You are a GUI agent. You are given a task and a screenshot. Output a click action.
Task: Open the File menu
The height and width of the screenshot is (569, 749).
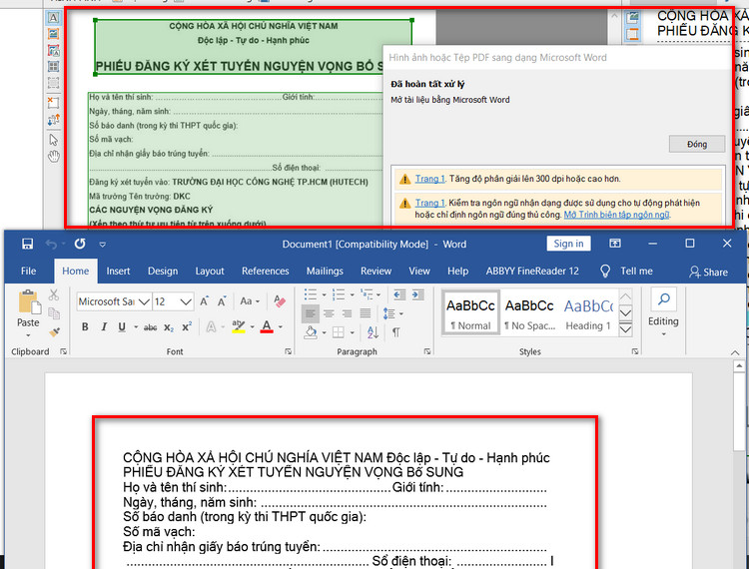tap(28, 272)
